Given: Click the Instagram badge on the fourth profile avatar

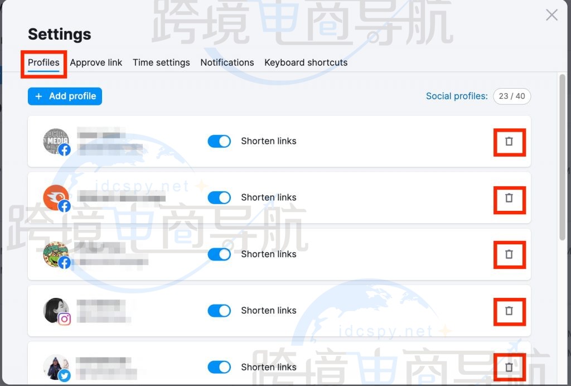Looking at the screenshot, I should pos(64,320).
